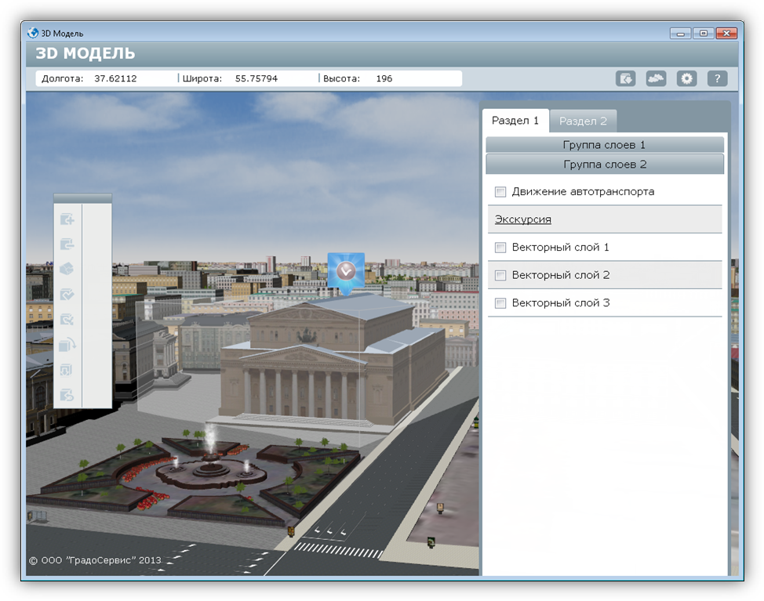Expand the Группа слоев 1 section
The width and height of the screenshot is (764, 601).
604,145
